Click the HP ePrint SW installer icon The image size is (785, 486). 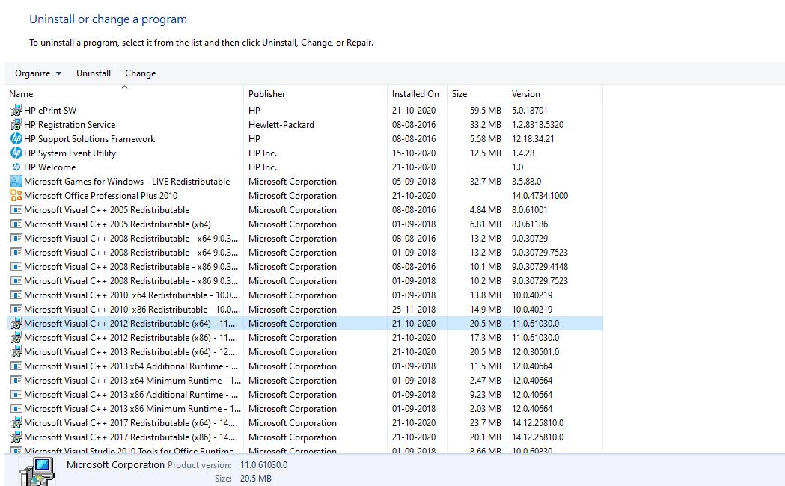tap(16, 110)
